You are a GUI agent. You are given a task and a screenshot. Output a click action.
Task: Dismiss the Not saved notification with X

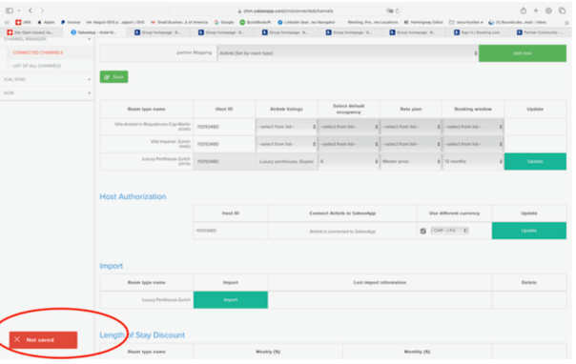coord(17,339)
